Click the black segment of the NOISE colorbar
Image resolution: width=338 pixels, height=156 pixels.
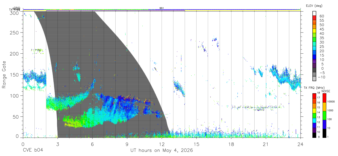click(324, 133)
